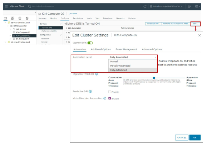This screenshot has width=207, height=146.
Task: Open Quickstart under Configuration
Action: [45, 39]
